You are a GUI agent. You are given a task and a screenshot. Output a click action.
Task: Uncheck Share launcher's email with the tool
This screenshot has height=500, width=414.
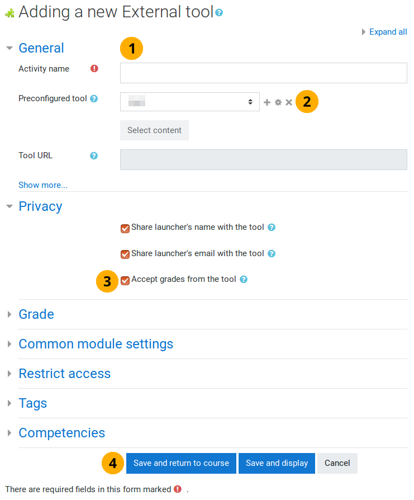tap(125, 254)
